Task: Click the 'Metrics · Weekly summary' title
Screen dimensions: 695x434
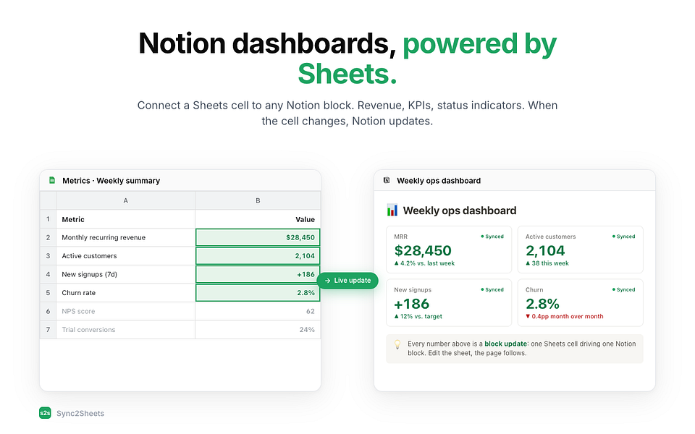Action: 111,181
